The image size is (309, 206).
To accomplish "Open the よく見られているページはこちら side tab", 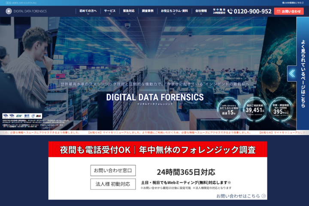I will tap(303, 73).
